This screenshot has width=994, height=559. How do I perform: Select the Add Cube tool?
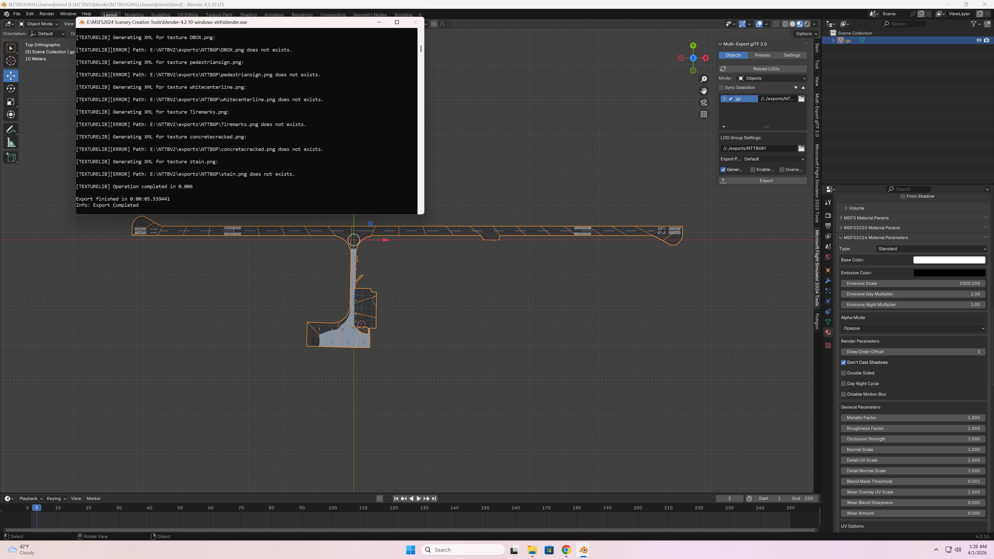tap(11, 157)
